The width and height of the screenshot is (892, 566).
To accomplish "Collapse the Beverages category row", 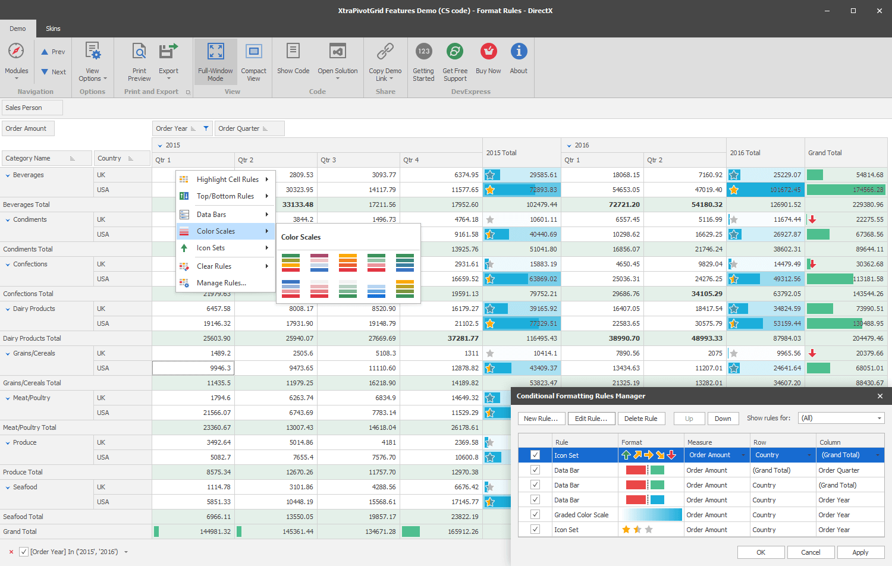I will [8, 175].
